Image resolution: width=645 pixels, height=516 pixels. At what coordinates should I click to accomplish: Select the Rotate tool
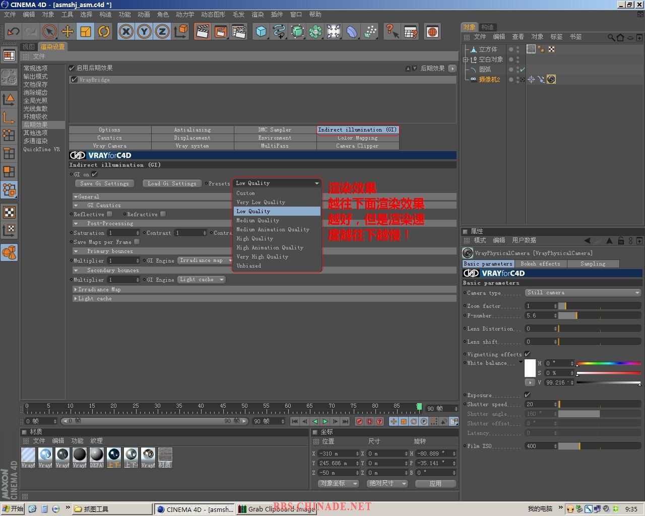[x=104, y=32]
